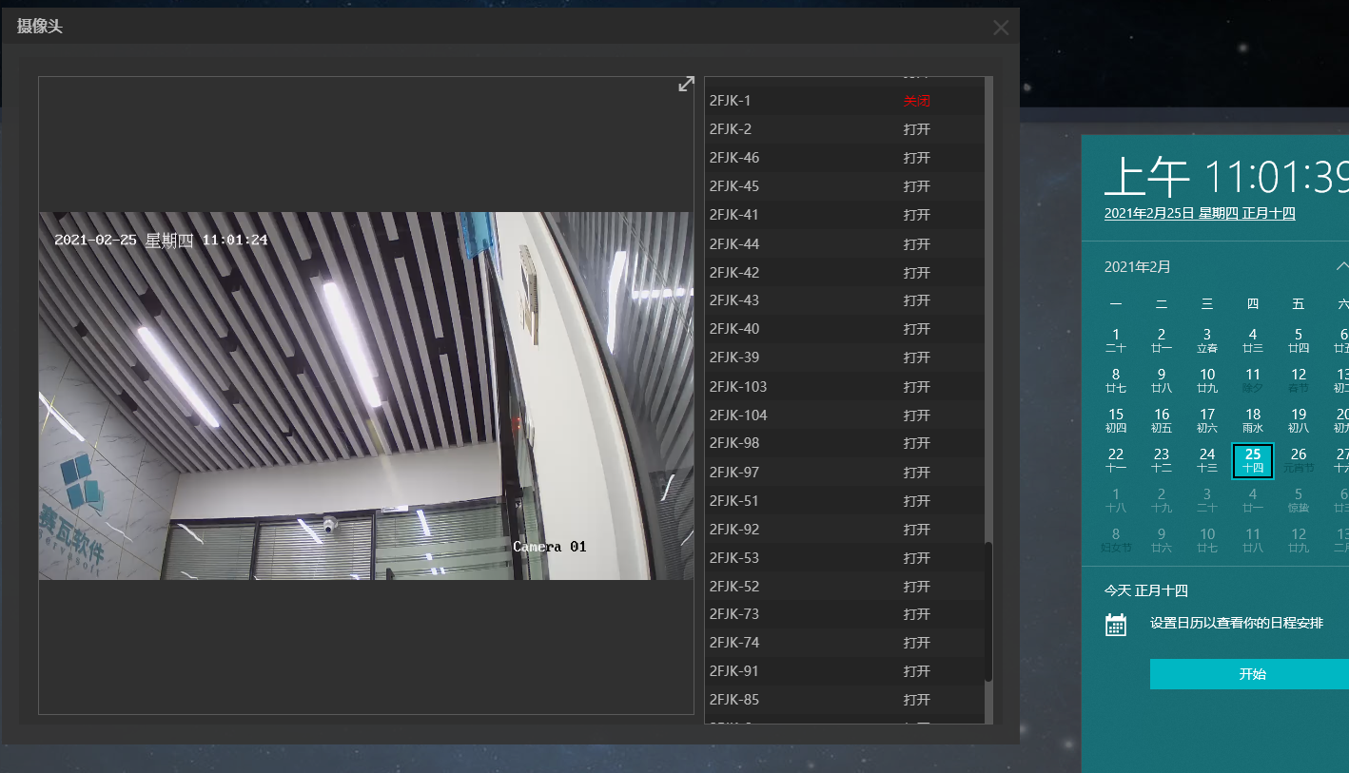Click the 开始 button in calendar panel
The image size is (1349, 773).
pos(1252,674)
